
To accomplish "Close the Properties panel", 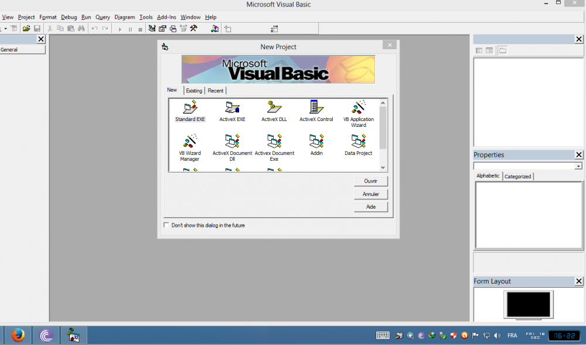I will pos(579,155).
